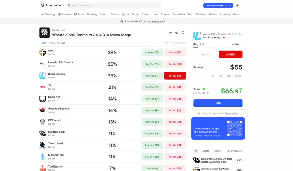Open polymarket.us link in banner
Screen dimensions: 293x171
pos(156,21)
